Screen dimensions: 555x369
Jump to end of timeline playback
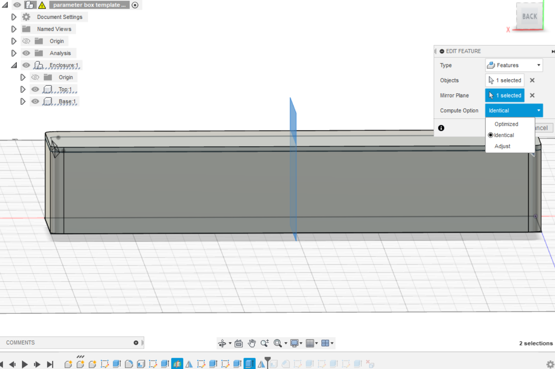pos(50,364)
